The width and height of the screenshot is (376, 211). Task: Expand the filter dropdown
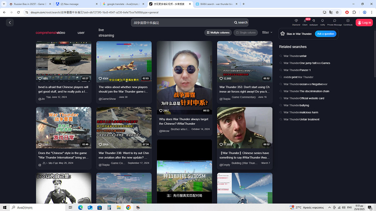click(x=267, y=32)
